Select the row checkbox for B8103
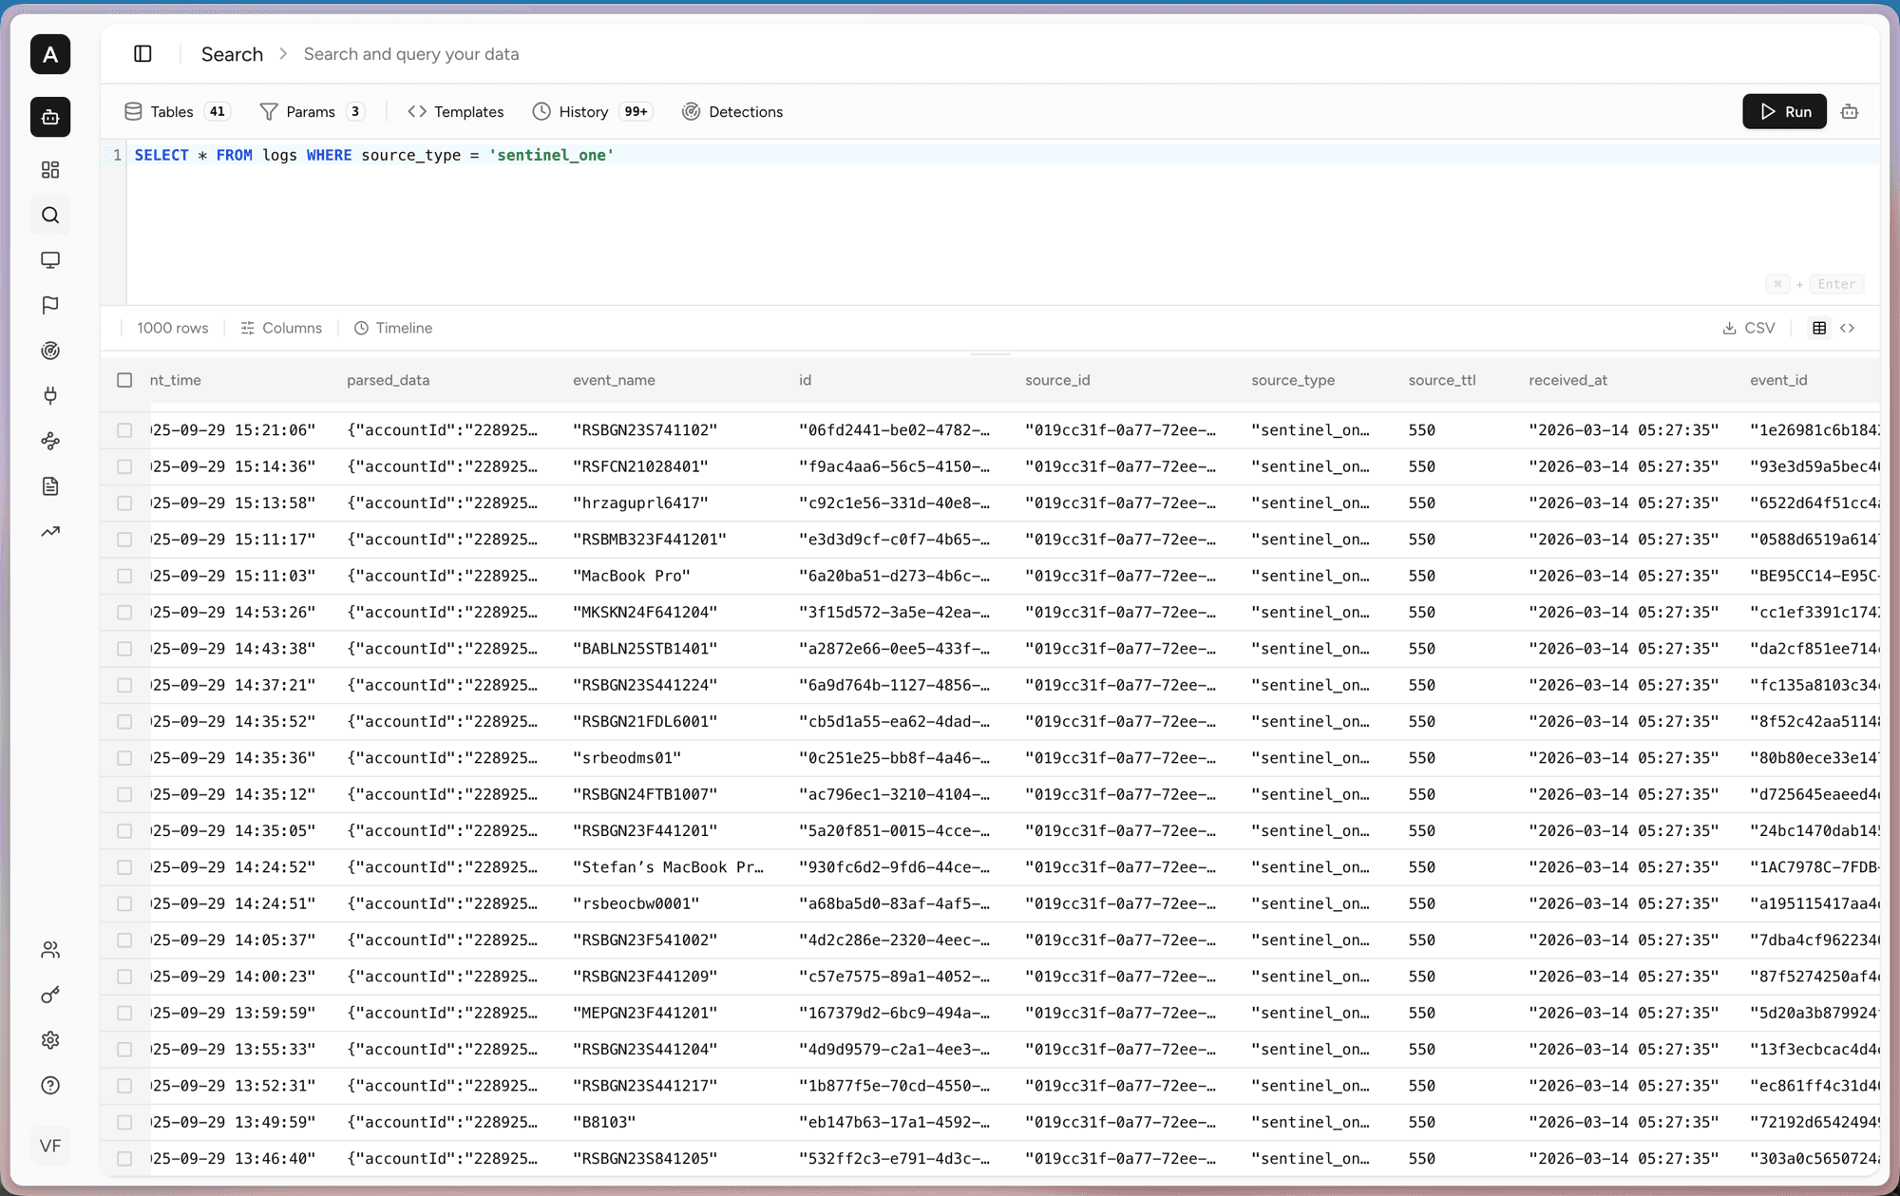The width and height of the screenshot is (1900, 1196). click(124, 1122)
